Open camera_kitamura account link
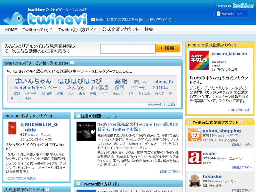The height and width of the screenshot is (192, 256). [x=229, y=54]
